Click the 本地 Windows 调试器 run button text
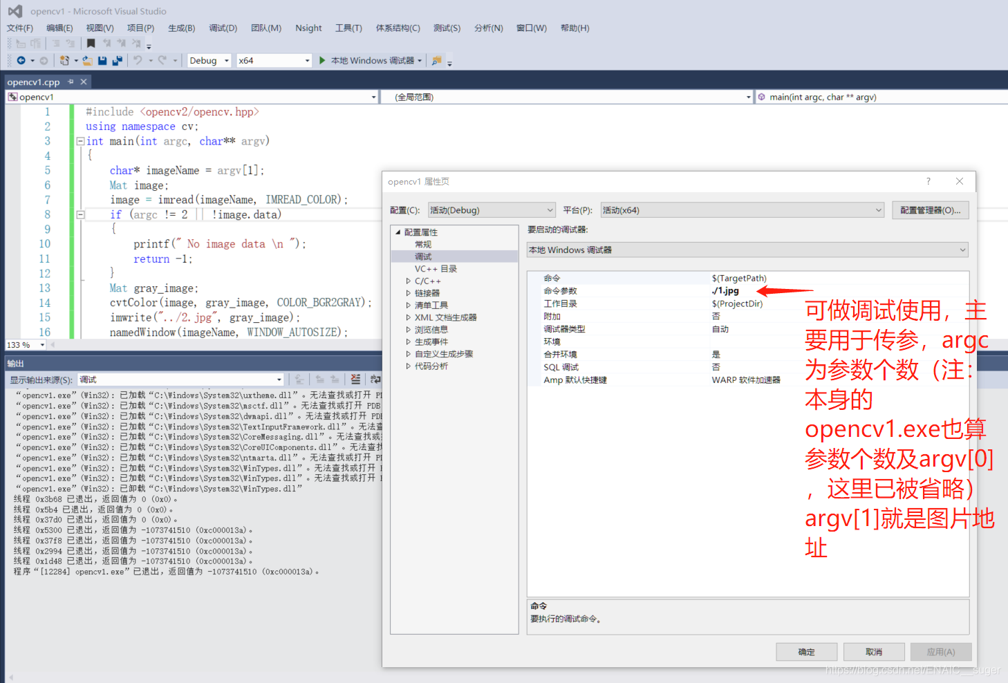 pyautogui.click(x=373, y=61)
